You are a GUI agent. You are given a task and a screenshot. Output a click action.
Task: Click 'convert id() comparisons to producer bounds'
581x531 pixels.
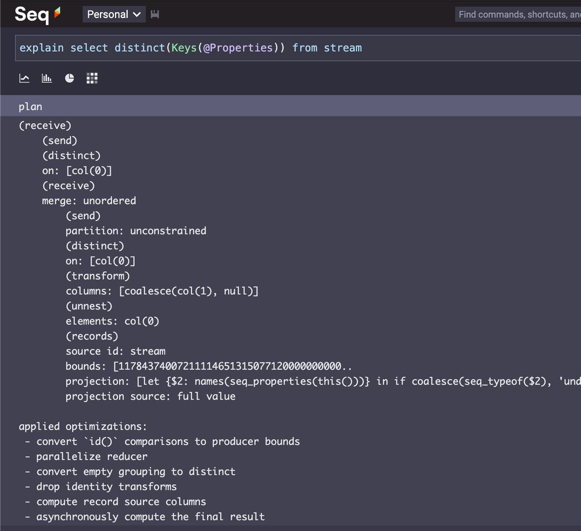click(168, 441)
